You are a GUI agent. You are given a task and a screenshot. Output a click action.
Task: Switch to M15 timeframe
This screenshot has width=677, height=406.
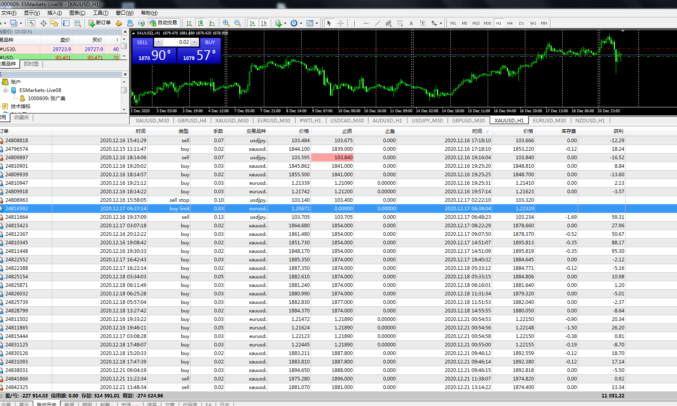[476, 23]
